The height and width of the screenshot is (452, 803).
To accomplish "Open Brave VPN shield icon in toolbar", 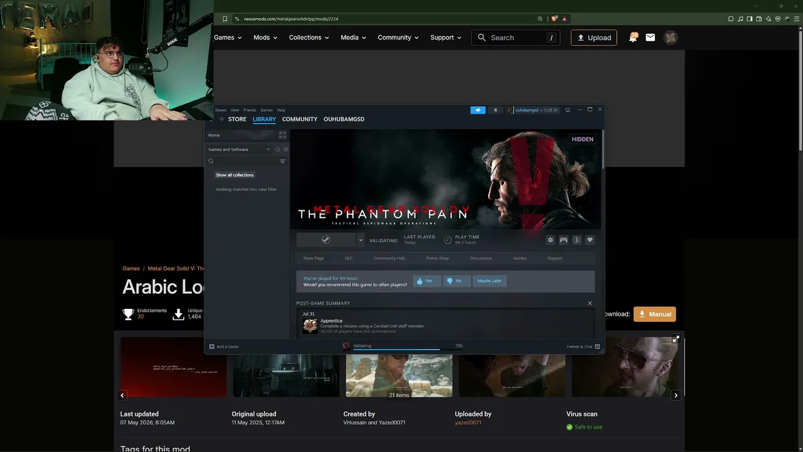I will (x=778, y=19).
